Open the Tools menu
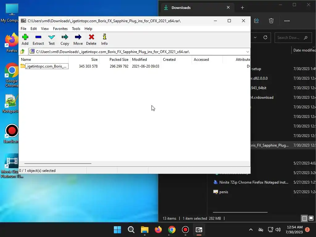This screenshot has height=237, width=316. point(76,29)
